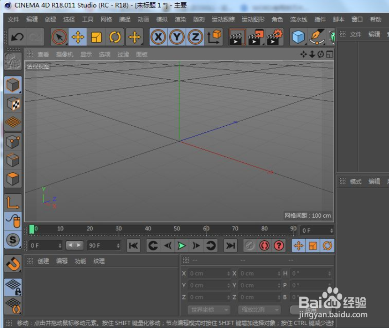Viewport: 389px width, 328px height.
Task: Switch to Polygons mode
Action: click(x=13, y=179)
